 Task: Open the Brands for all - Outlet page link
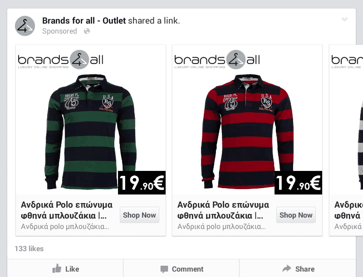click(x=84, y=21)
